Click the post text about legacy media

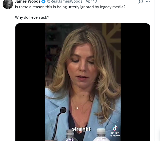point(70,7)
